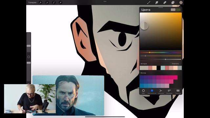Switch to the Значение tab
This screenshot has height=118, width=210.
pyautogui.click(x=169, y=91)
